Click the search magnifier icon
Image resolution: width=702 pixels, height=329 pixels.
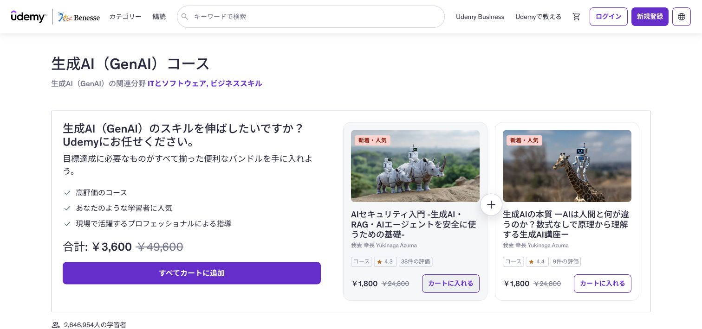pyautogui.click(x=185, y=17)
